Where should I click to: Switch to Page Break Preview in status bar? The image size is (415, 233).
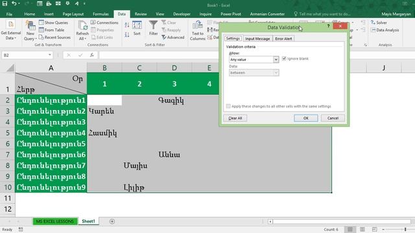374,229
